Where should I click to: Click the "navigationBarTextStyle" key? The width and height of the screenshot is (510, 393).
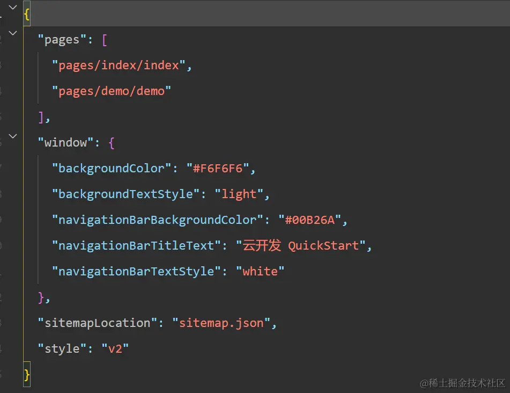point(136,271)
